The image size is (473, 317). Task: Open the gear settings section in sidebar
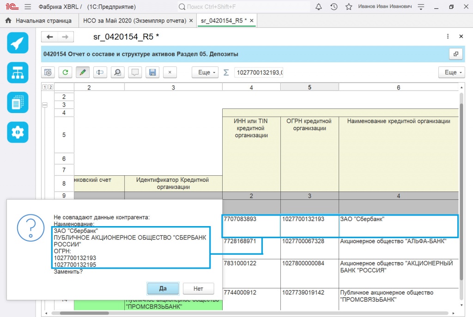18,132
